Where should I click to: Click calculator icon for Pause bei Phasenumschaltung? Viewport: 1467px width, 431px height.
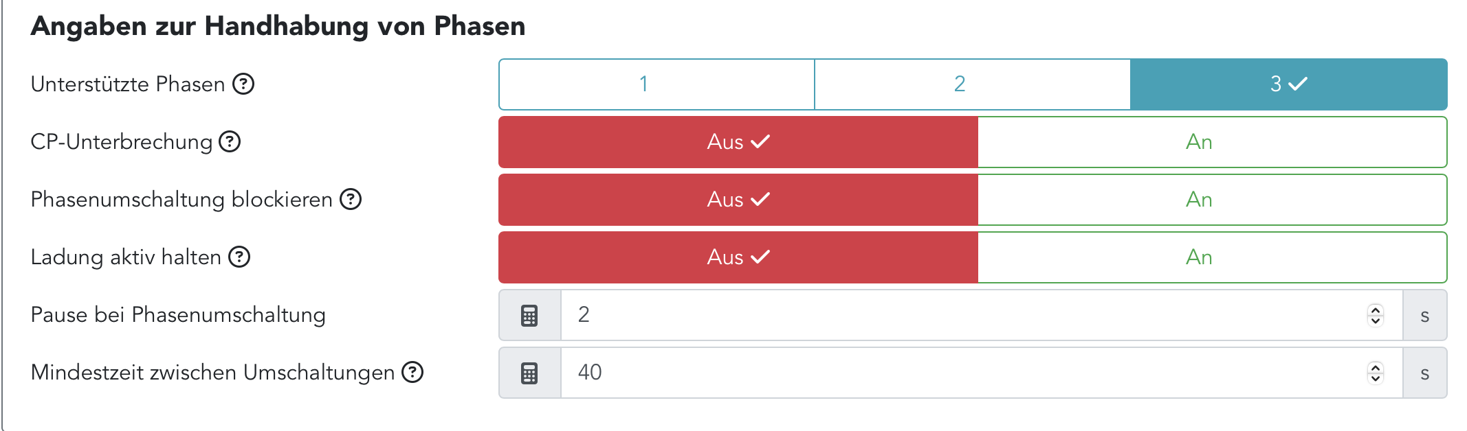(529, 316)
